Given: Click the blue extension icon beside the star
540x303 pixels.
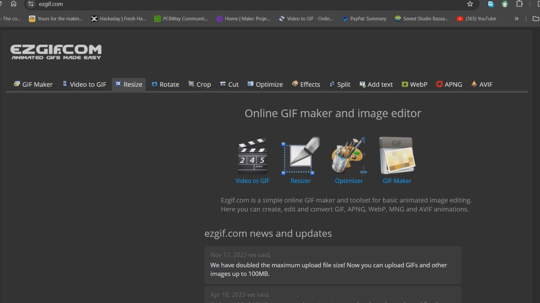Looking at the screenshot, I should tap(491, 4).
